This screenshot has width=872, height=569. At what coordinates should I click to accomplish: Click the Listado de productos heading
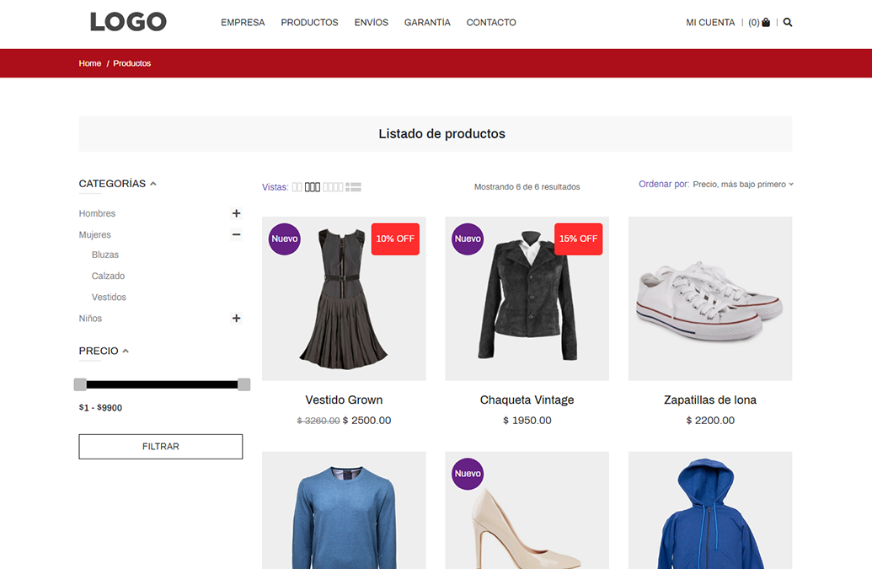[x=441, y=134]
